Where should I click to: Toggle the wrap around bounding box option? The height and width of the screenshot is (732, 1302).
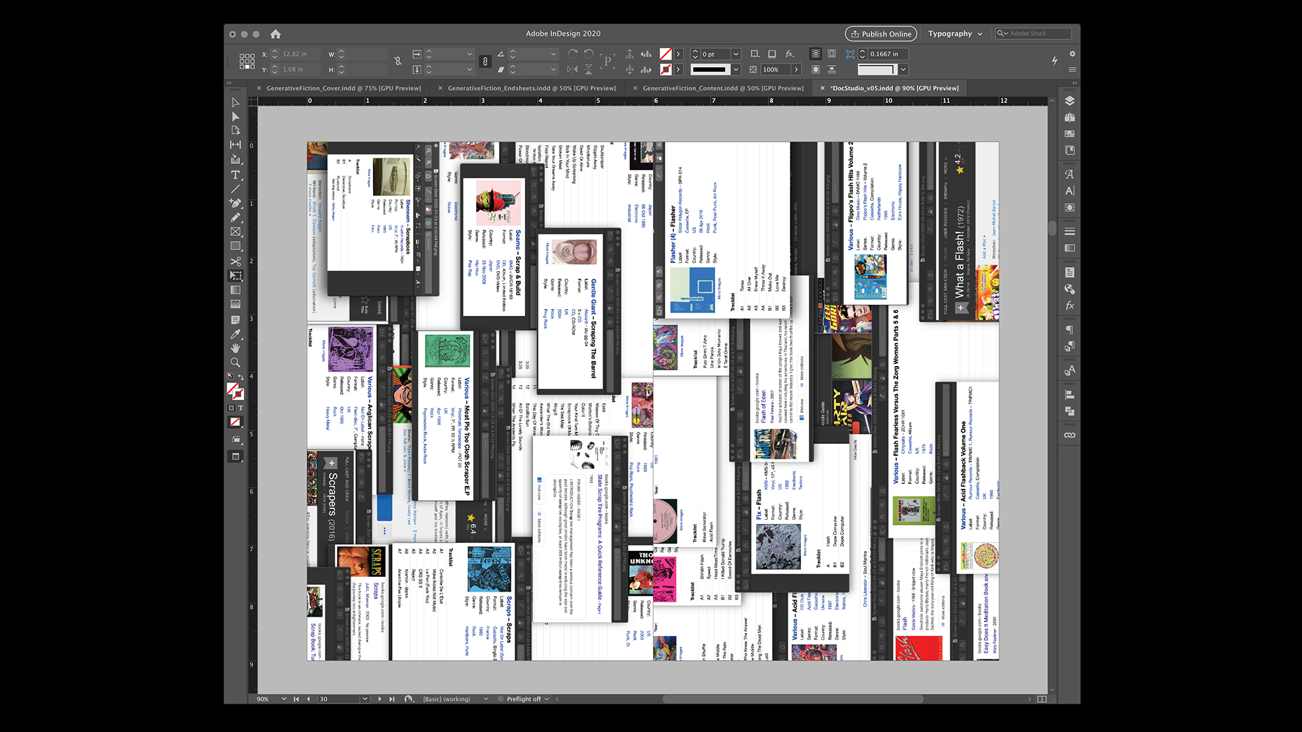pos(831,54)
